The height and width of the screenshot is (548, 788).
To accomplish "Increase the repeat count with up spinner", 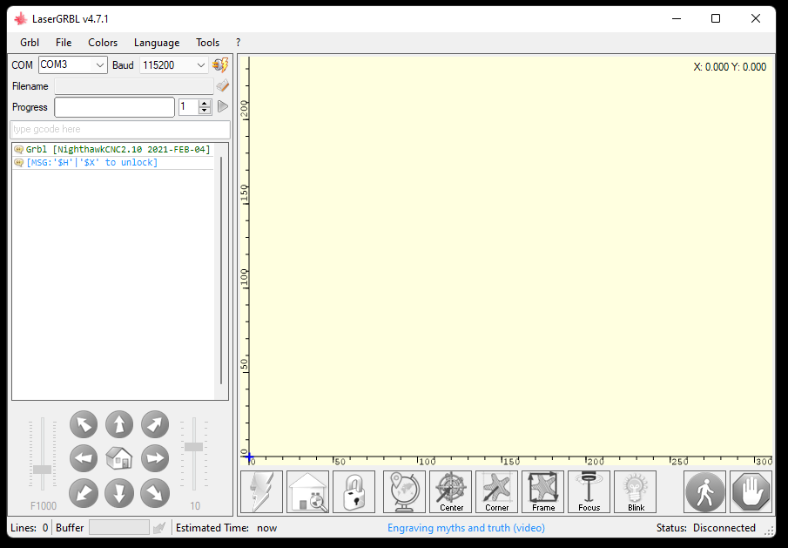I will [x=204, y=103].
